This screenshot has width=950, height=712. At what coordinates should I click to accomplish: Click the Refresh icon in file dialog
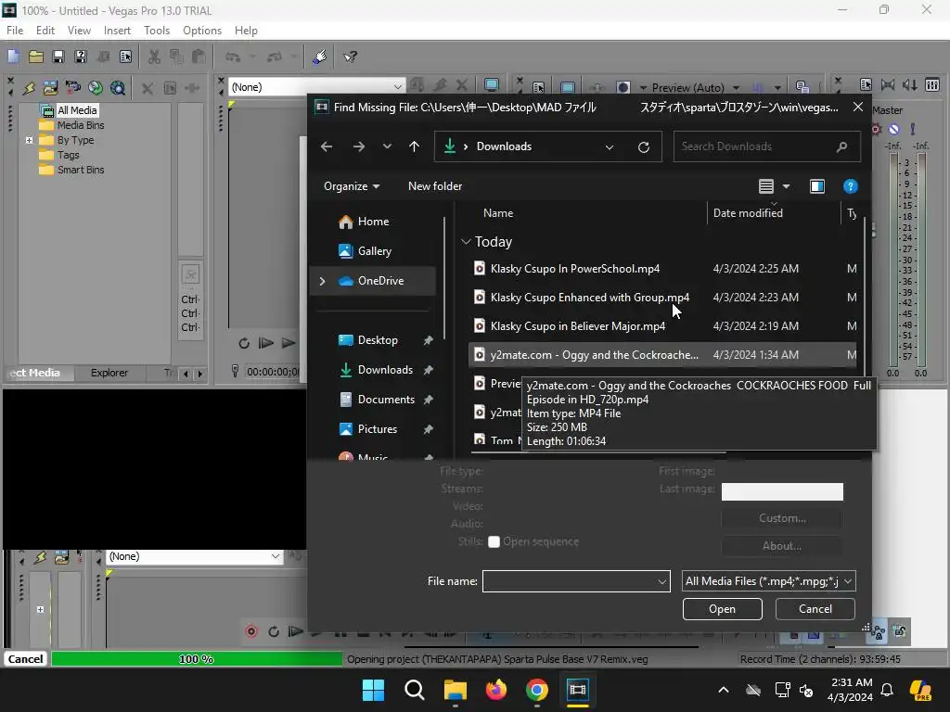(x=644, y=146)
